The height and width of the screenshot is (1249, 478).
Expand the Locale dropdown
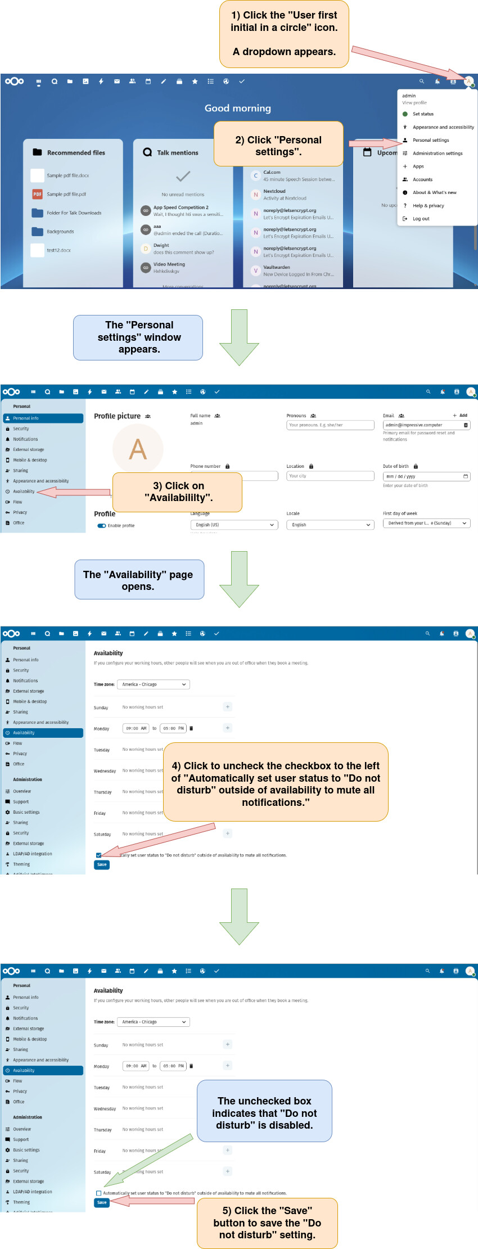coord(330,525)
